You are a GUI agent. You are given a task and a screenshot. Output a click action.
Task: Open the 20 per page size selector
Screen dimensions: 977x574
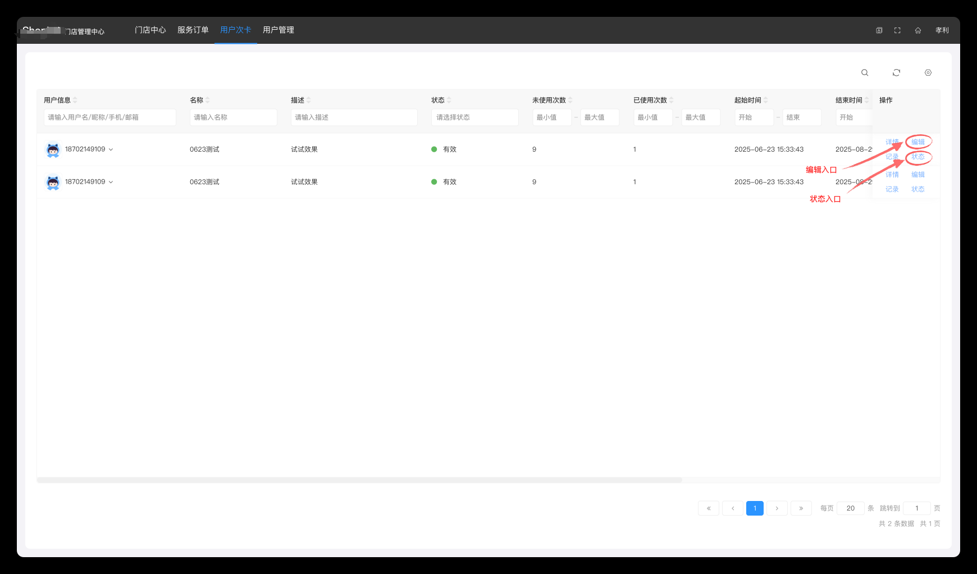[x=850, y=508]
